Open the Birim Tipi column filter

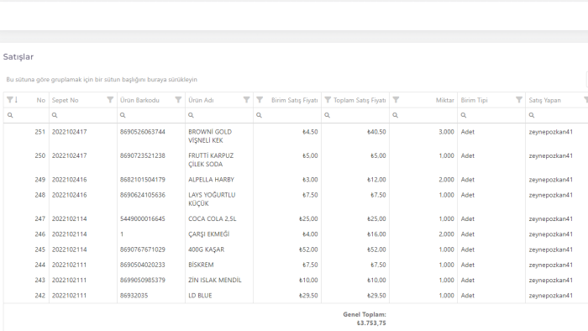pos(519,100)
